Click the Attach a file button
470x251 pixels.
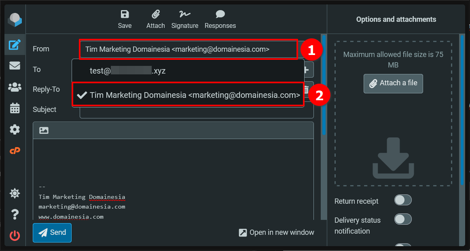[x=393, y=84]
